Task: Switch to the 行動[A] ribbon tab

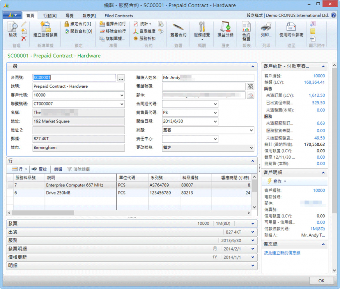Action: tap(50, 16)
